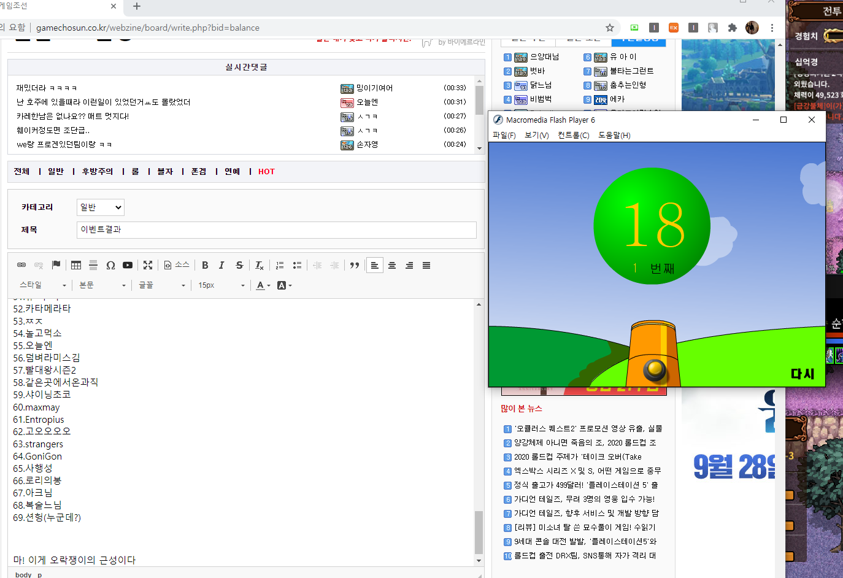Toggle italic formatting
This screenshot has height=578, width=843.
click(221, 265)
